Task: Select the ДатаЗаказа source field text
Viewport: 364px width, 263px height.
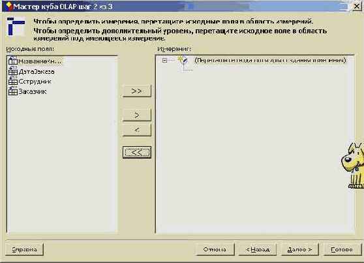Action: pyautogui.click(x=37, y=71)
